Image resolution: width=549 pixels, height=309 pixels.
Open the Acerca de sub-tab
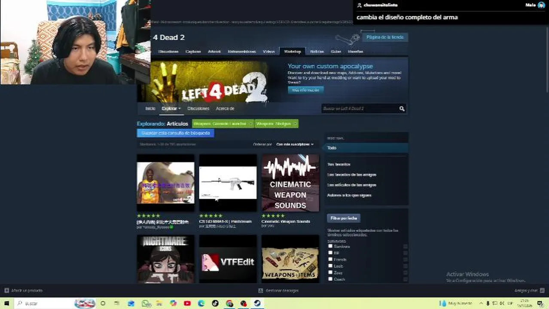[x=225, y=109]
